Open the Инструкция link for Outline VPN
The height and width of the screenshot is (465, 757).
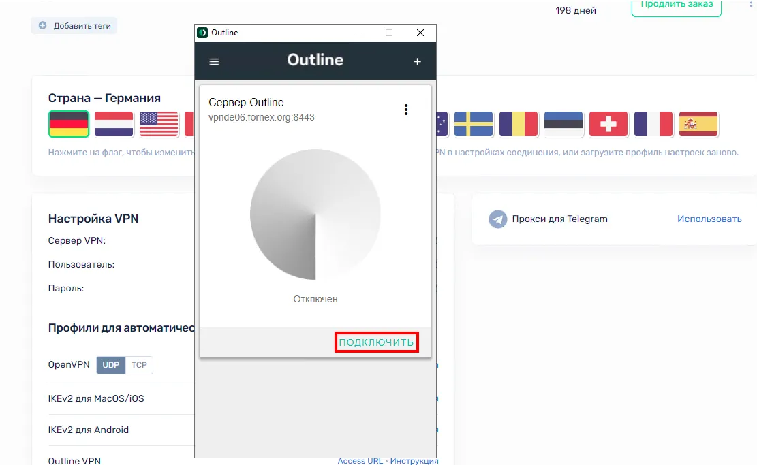pyautogui.click(x=414, y=461)
